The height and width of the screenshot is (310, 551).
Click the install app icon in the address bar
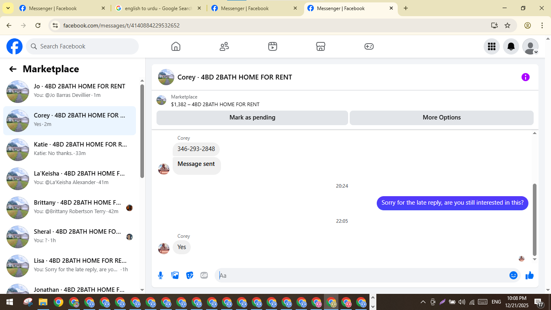click(x=495, y=25)
